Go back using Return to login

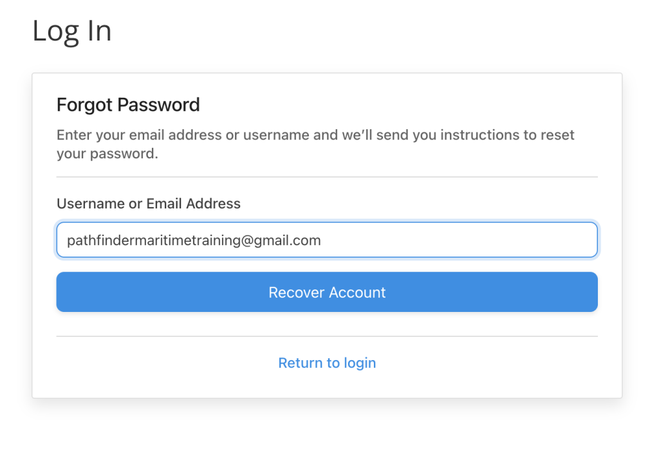327,363
